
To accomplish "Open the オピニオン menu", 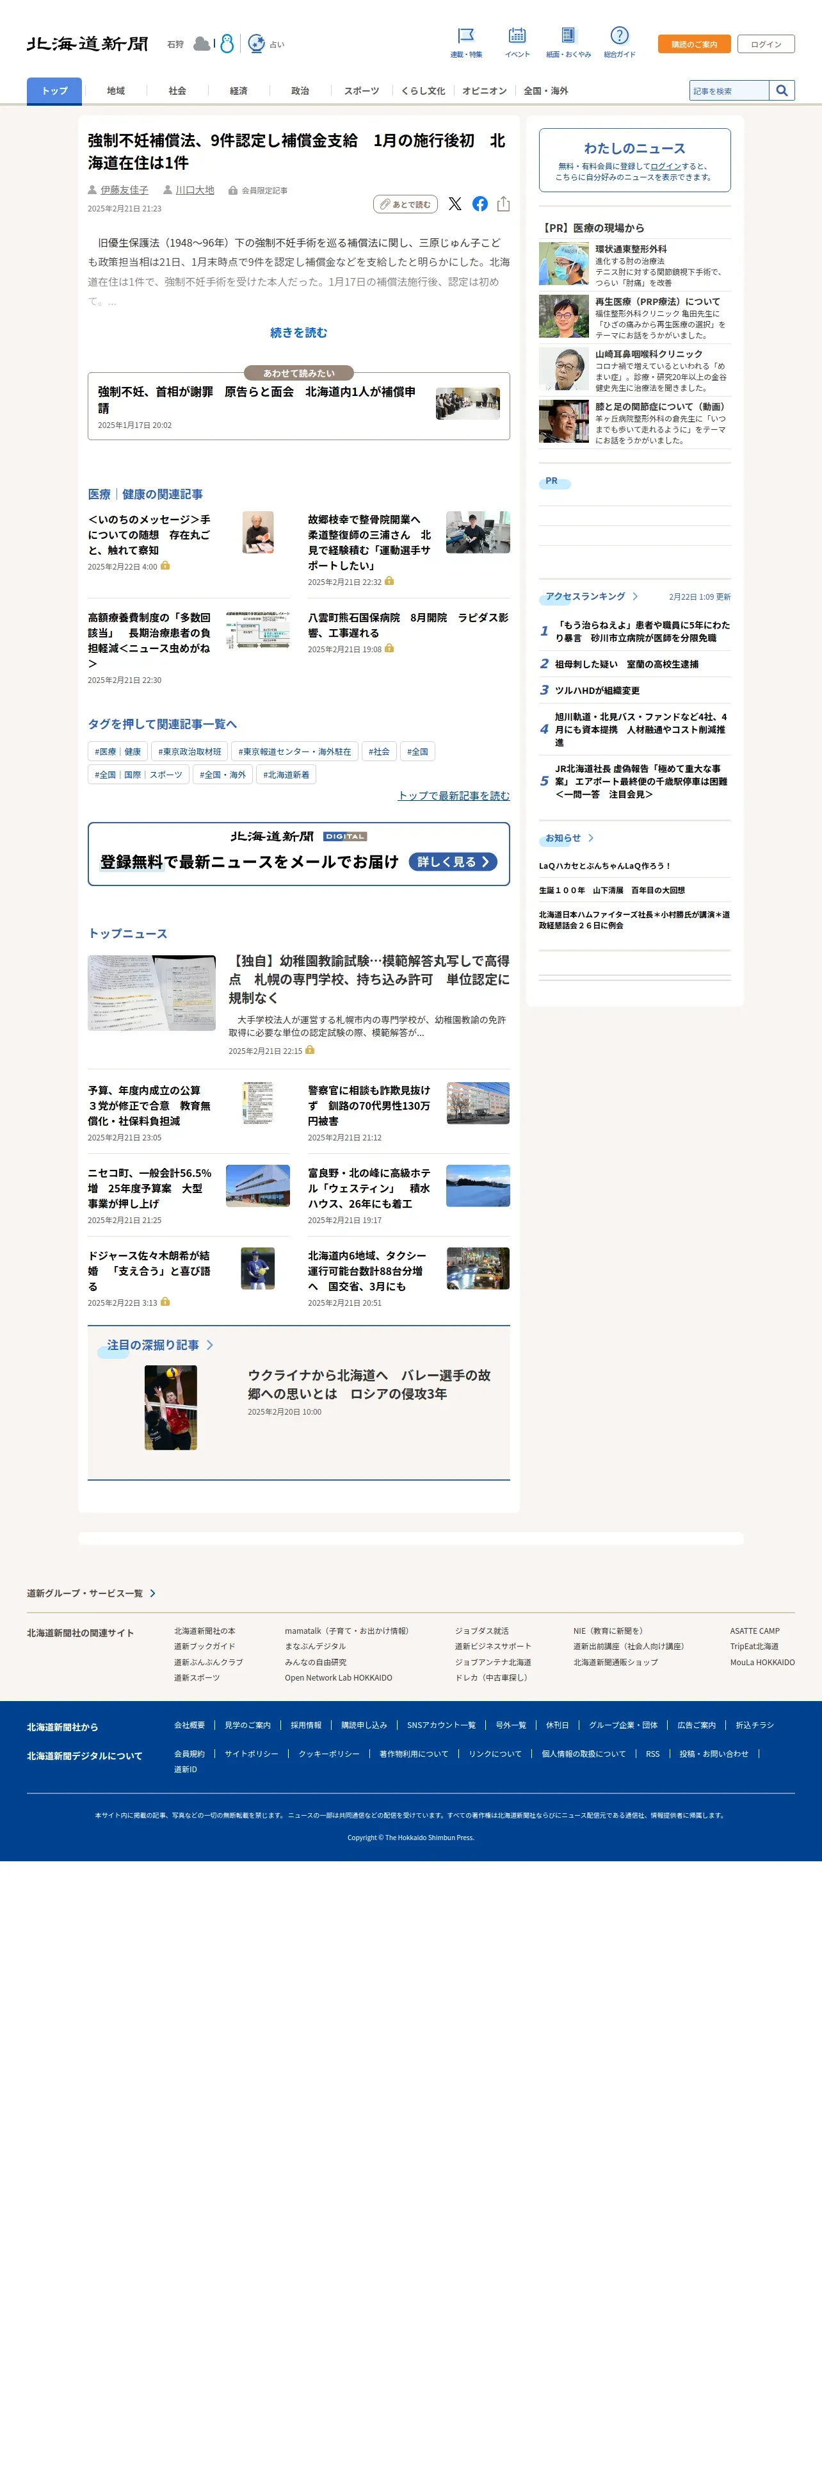I will click(x=484, y=90).
